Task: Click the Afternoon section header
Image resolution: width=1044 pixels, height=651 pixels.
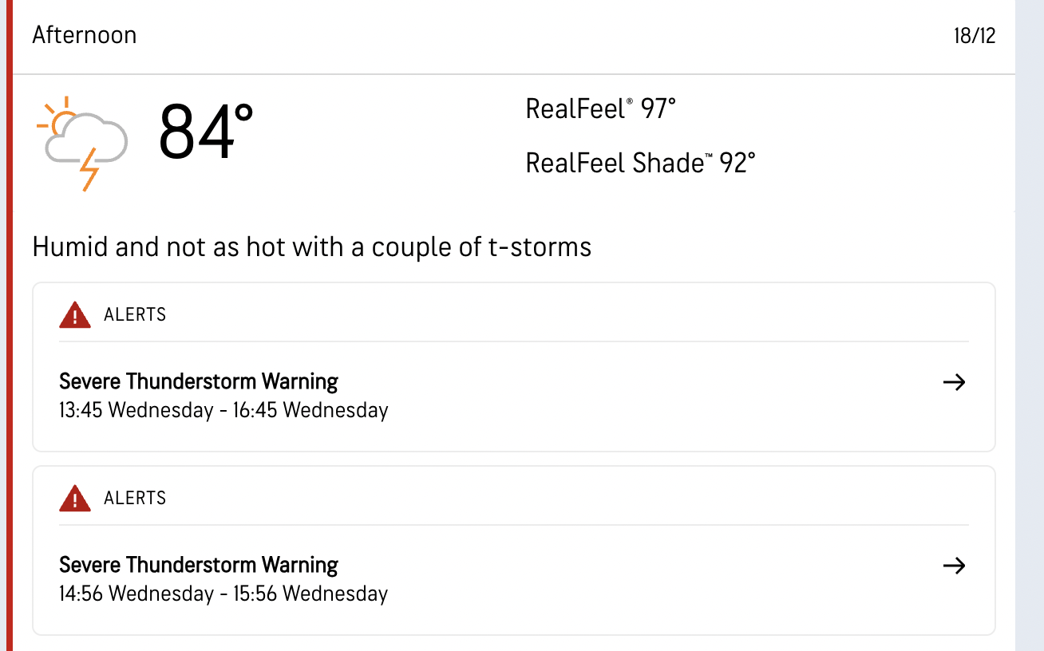Action: point(85,35)
